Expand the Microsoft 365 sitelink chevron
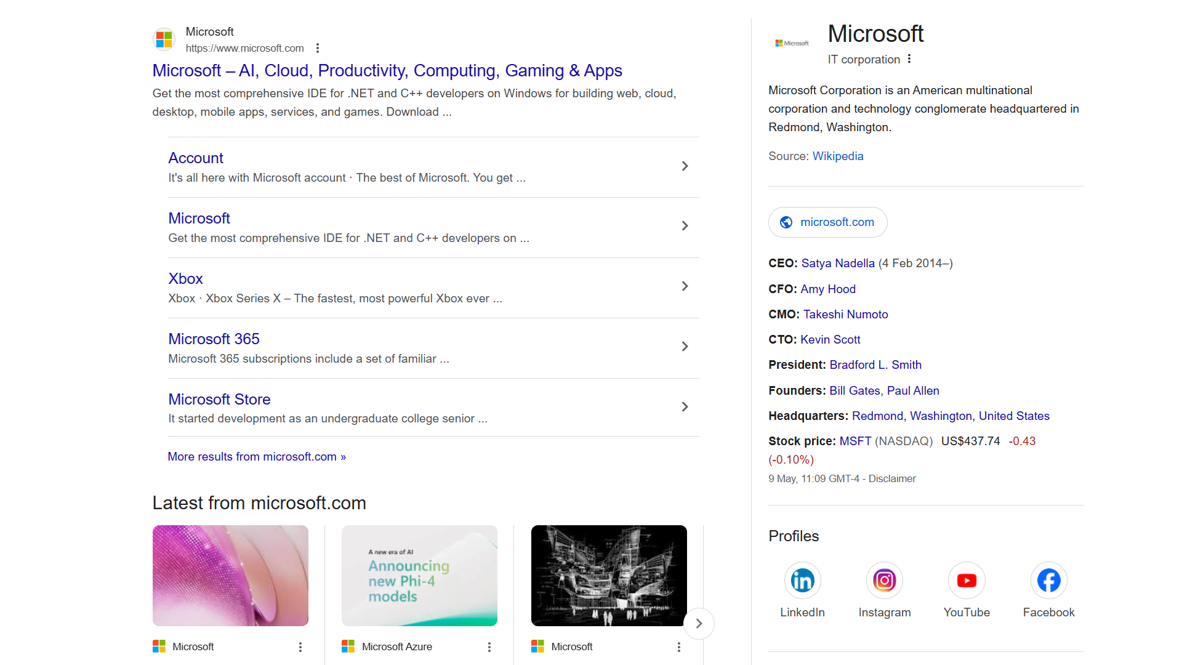 [x=685, y=347]
